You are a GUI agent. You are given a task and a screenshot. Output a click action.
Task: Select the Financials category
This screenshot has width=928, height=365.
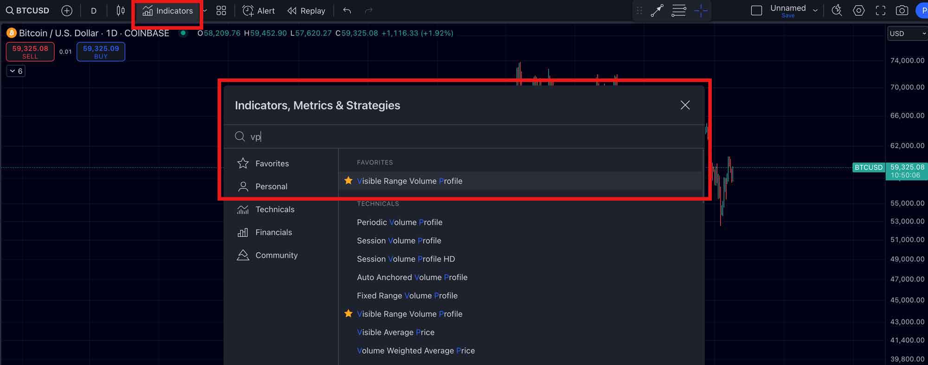tap(281, 232)
